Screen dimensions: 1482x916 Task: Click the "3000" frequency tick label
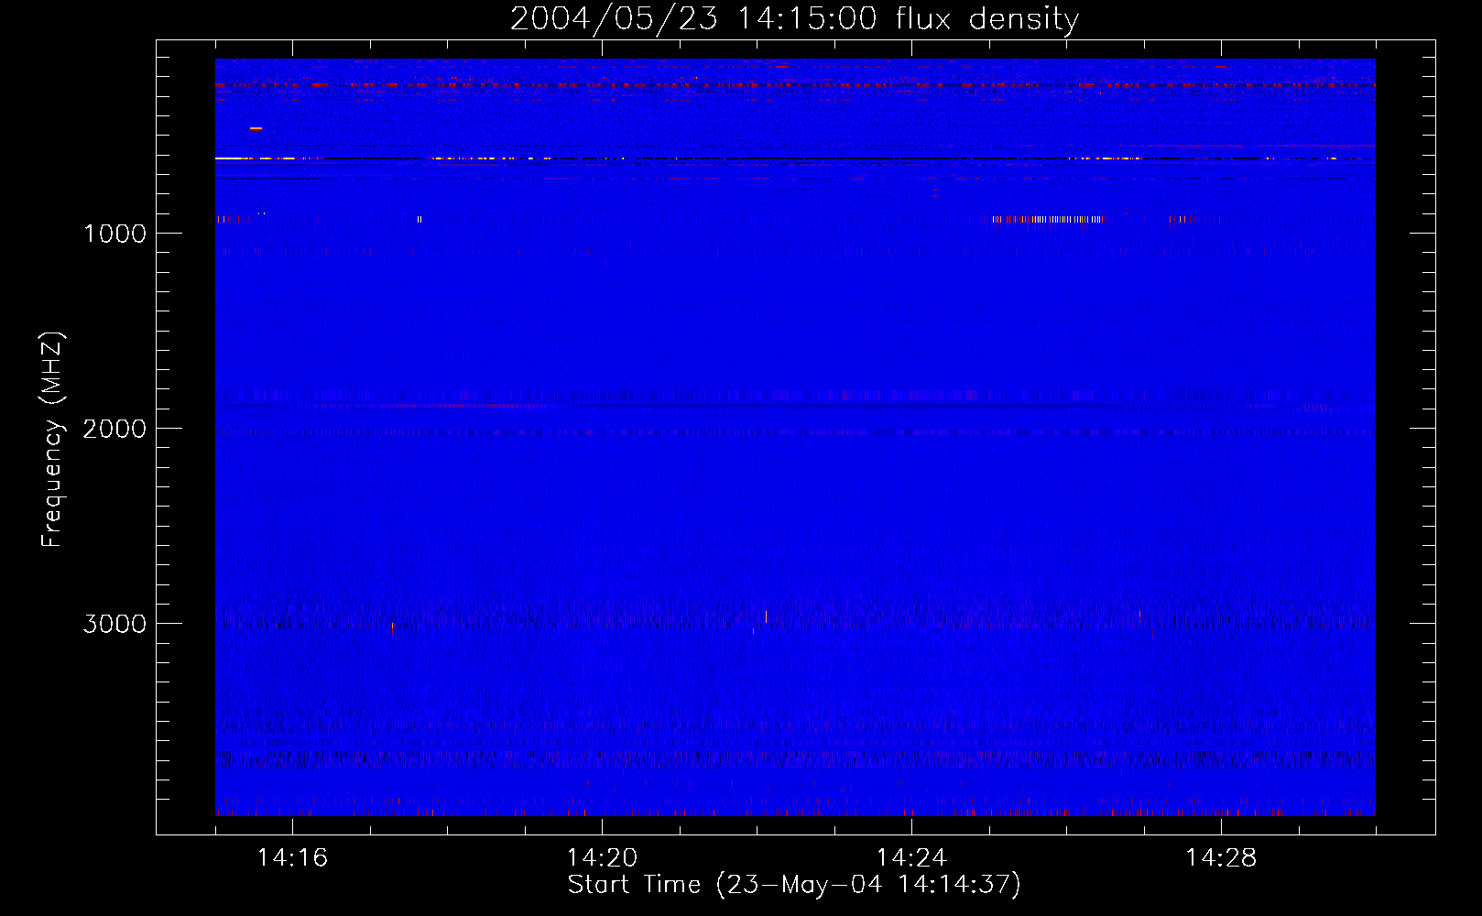pos(114,624)
